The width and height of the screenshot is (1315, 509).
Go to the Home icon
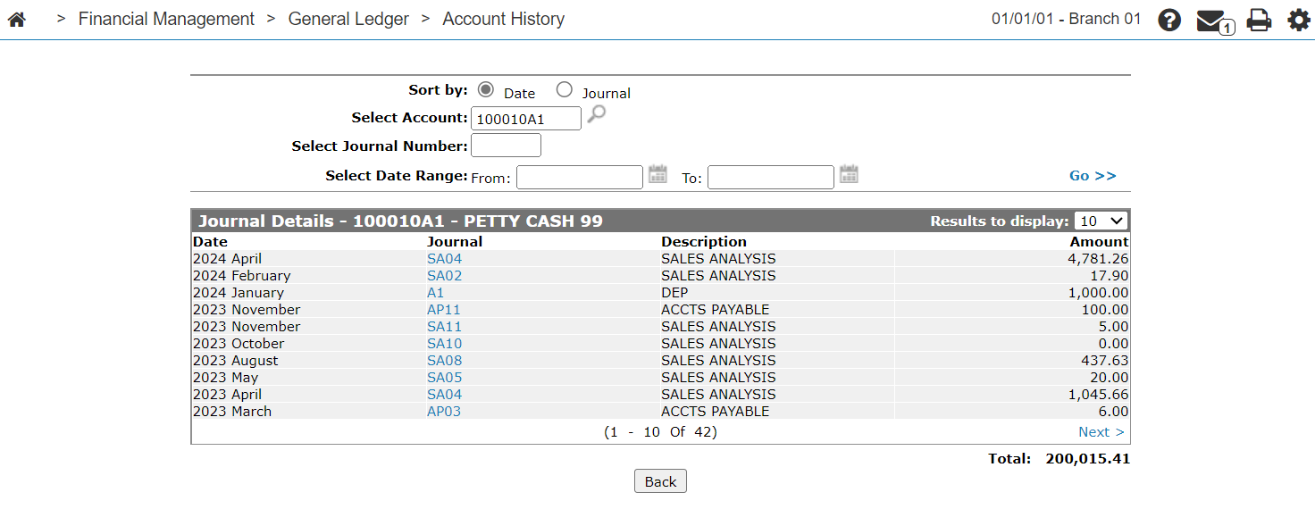pos(16,20)
